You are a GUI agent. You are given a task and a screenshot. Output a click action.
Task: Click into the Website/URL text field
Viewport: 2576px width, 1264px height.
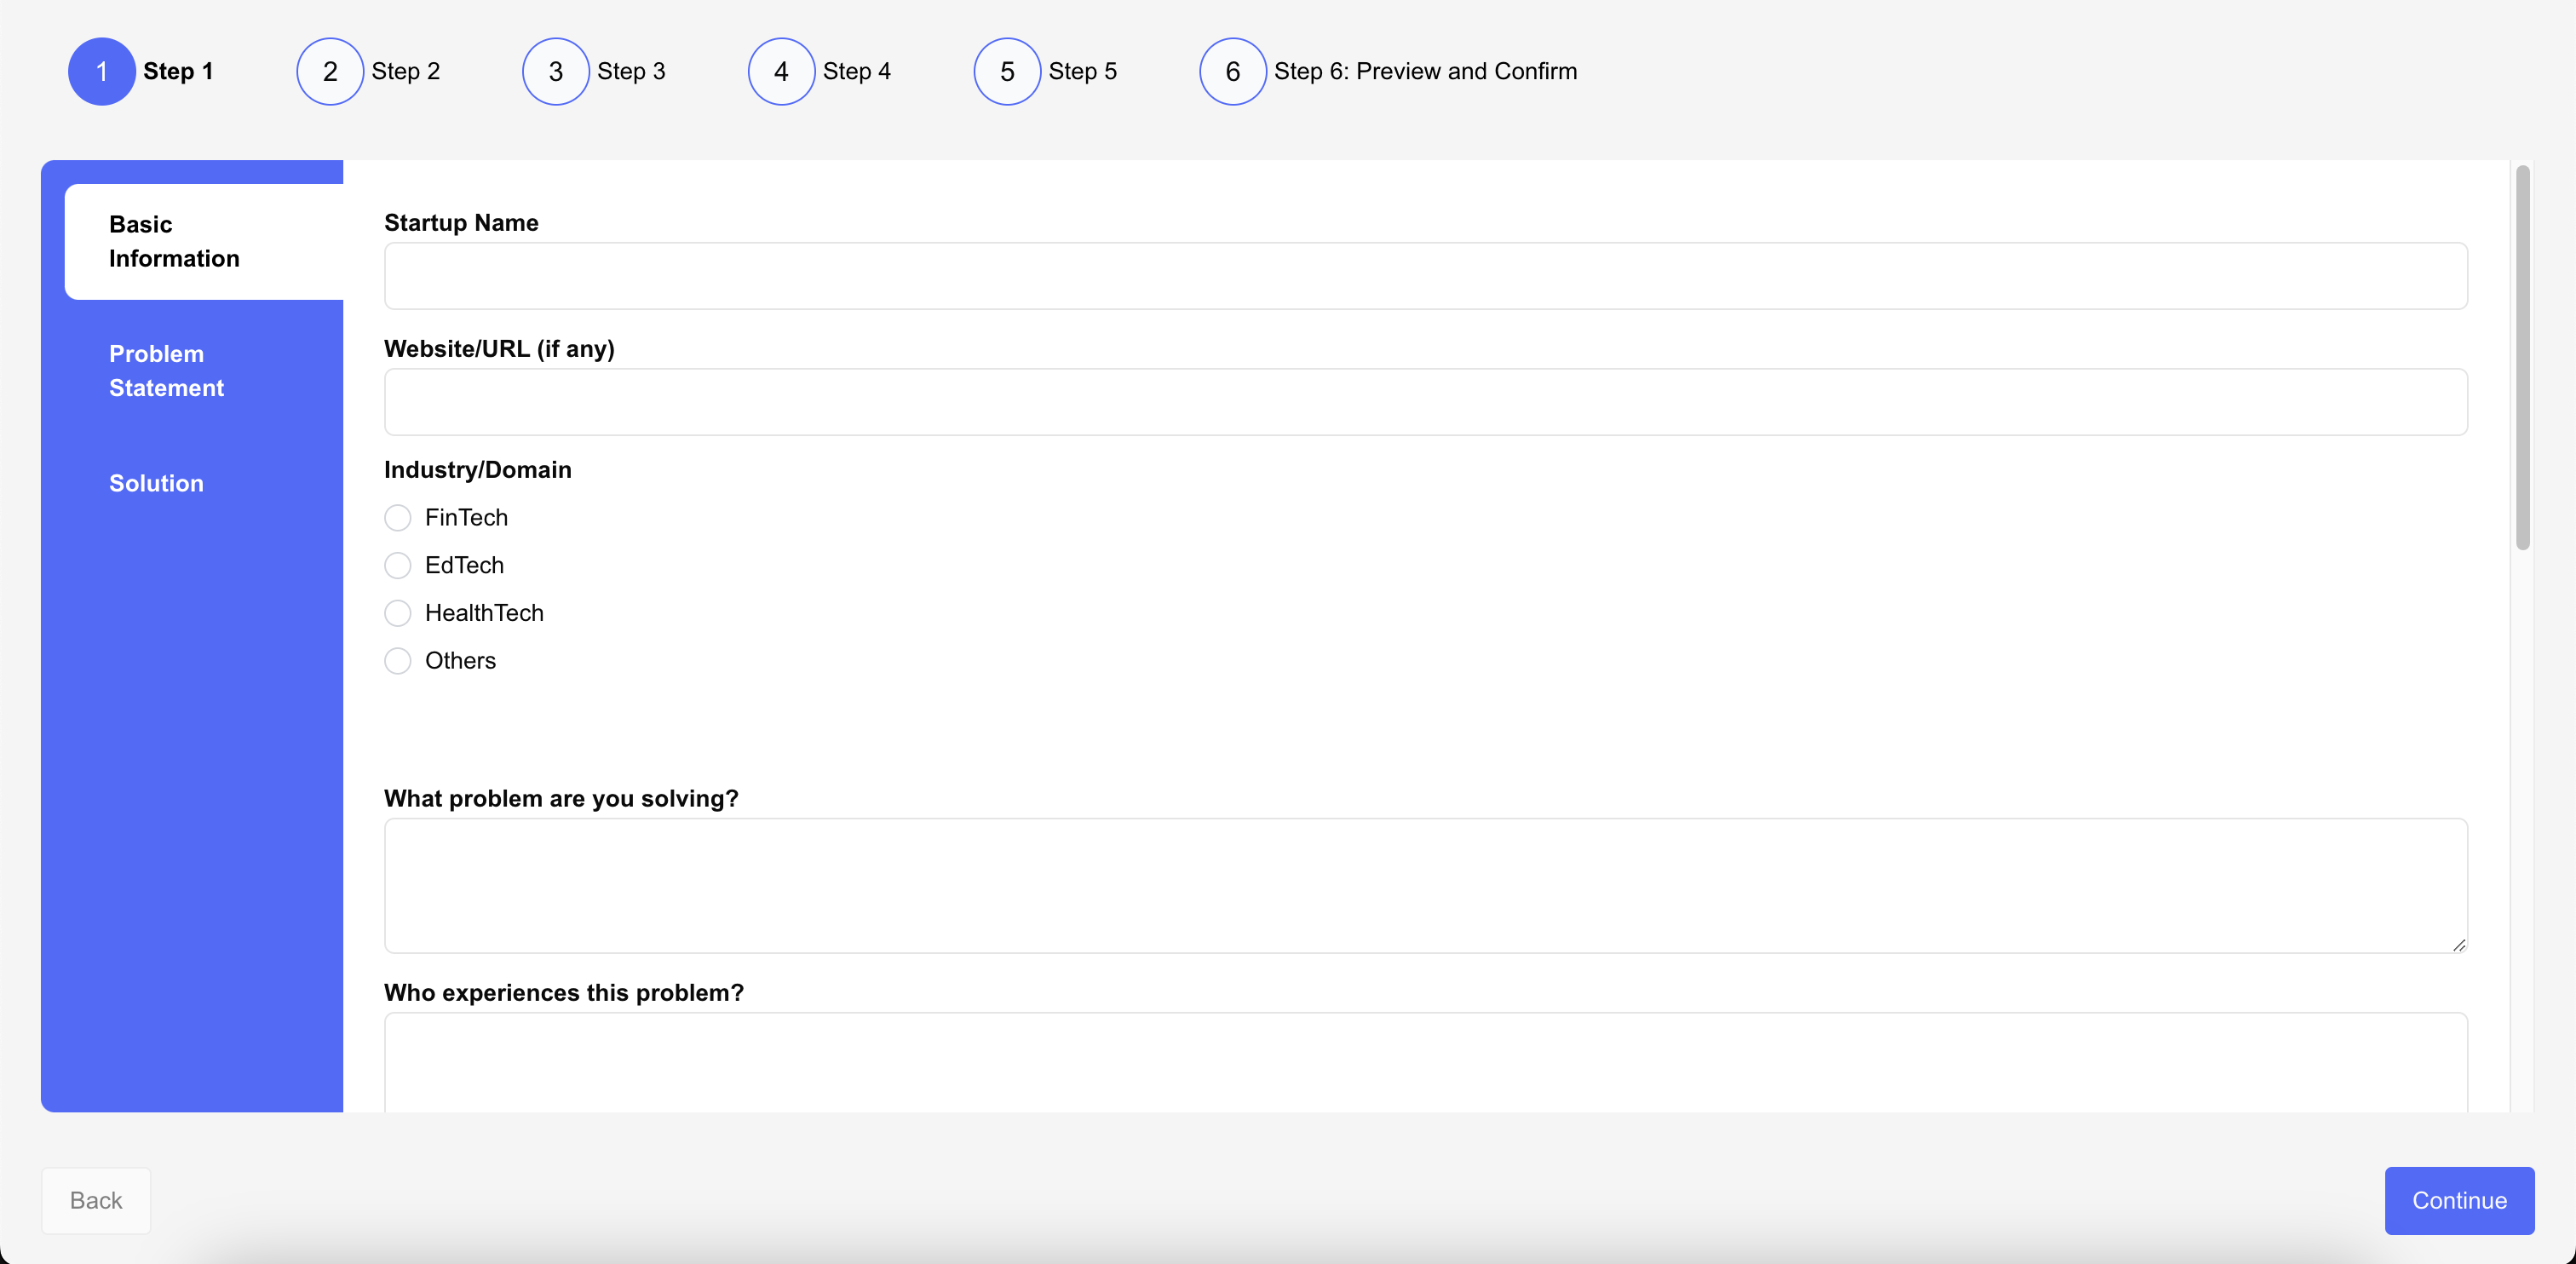tap(1425, 402)
